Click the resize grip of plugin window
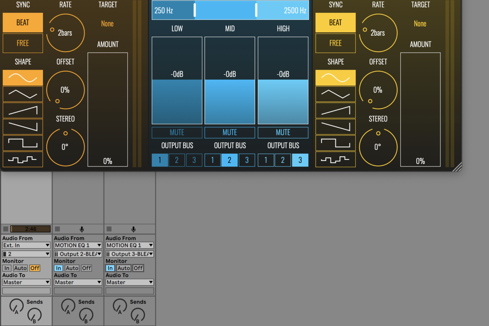The height and width of the screenshot is (326, 489). click(x=457, y=167)
